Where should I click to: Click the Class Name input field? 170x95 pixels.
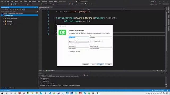pos(79,37)
